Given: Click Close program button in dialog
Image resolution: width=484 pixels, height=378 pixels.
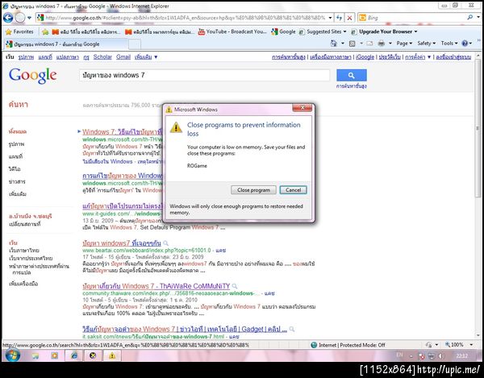Looking at the screenshot, I should point(253,190).
